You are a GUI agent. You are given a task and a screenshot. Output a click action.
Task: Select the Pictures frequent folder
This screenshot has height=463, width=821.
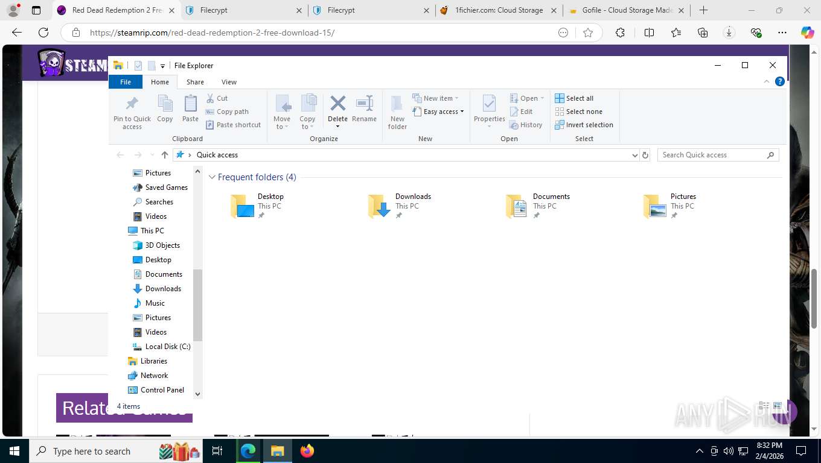670,206
